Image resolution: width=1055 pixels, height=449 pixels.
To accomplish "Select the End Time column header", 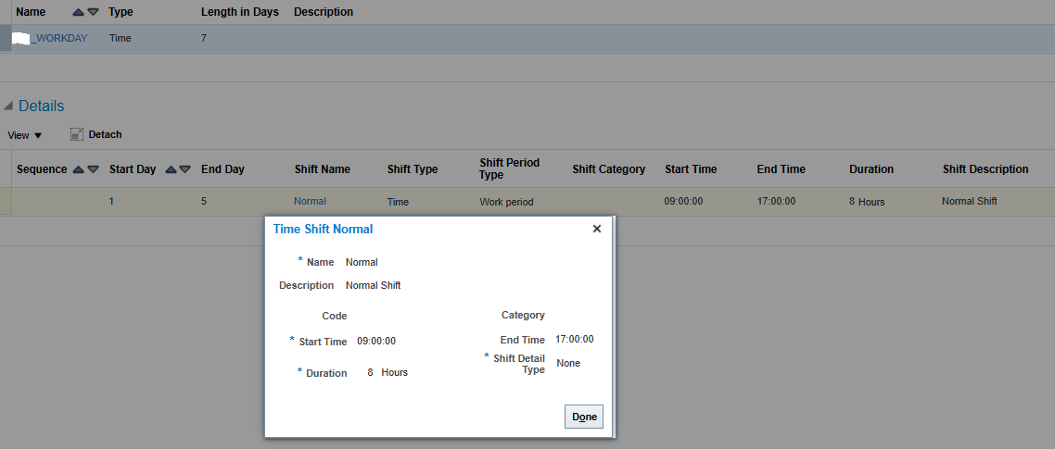I will (782, 169).
